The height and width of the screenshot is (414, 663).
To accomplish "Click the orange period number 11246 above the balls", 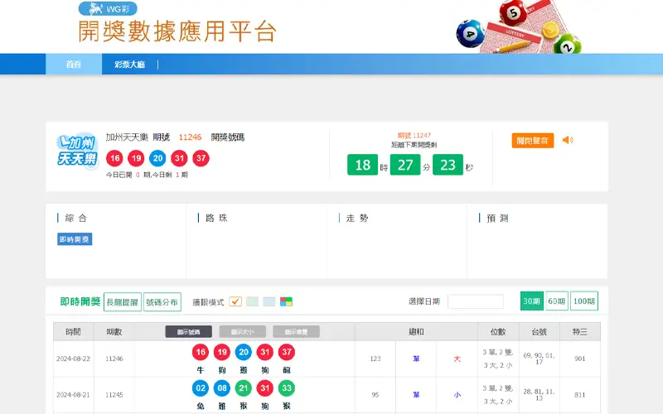I will point(190,137).
